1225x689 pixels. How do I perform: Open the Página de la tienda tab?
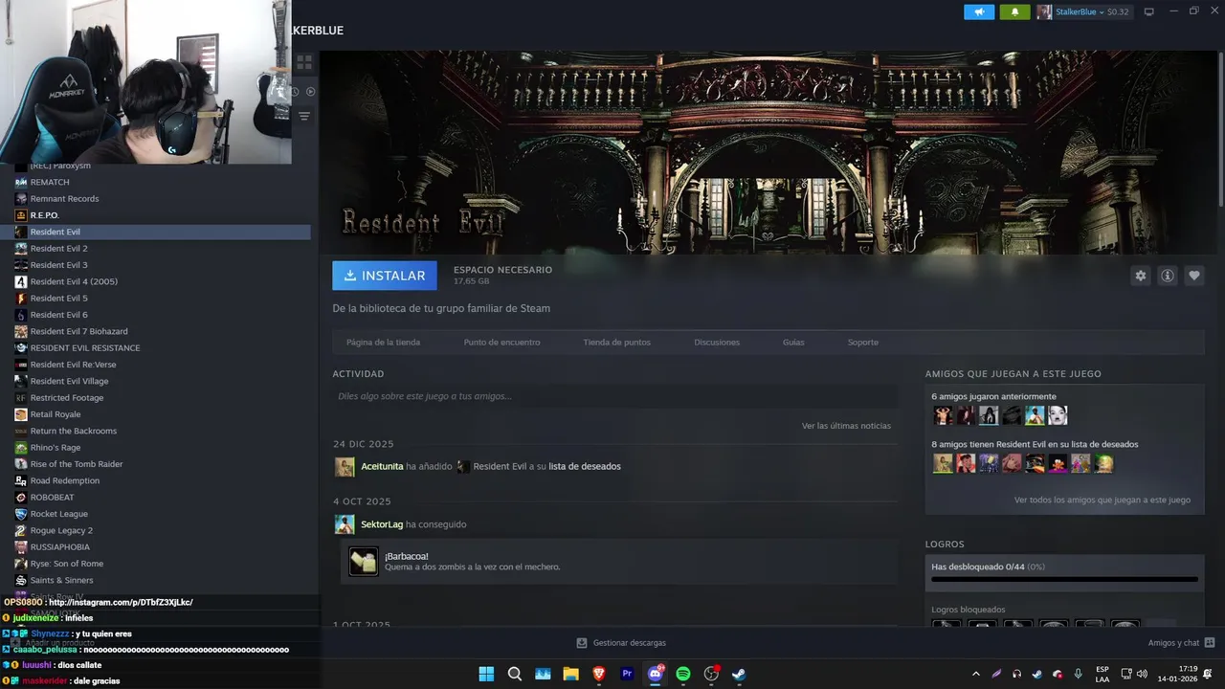click(x=383, y=342)
